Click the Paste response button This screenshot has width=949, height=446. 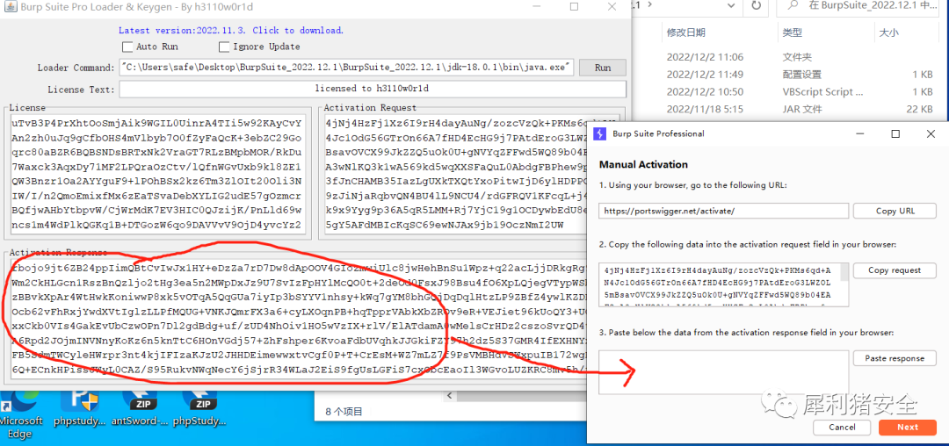895,358
